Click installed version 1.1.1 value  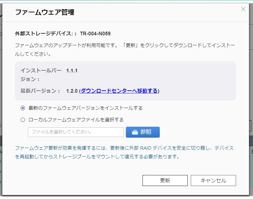pos(72,71)
